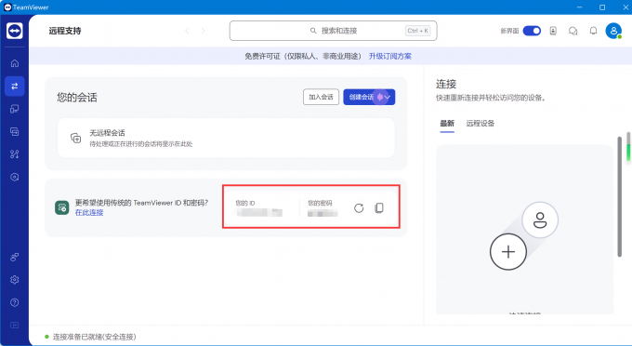Image resolution: width=632 pixels, height=346 pixels.
Task: Open the chat bubbles icon
Action: pyautogui.click(x=573, y=31)
